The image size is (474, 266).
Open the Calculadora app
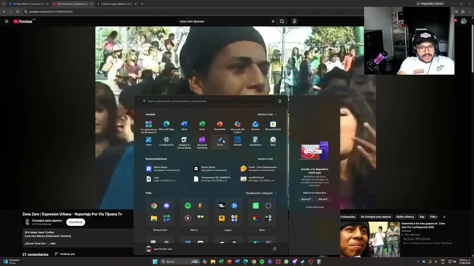255,141
